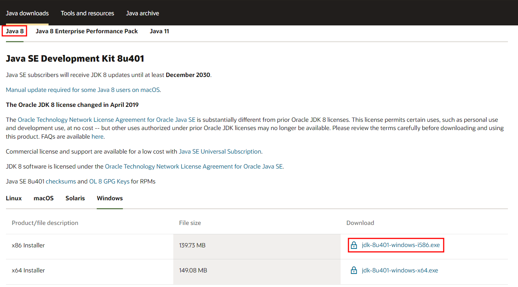
Task: Switch to the macOS platform tab
Action: click(44, 198)
